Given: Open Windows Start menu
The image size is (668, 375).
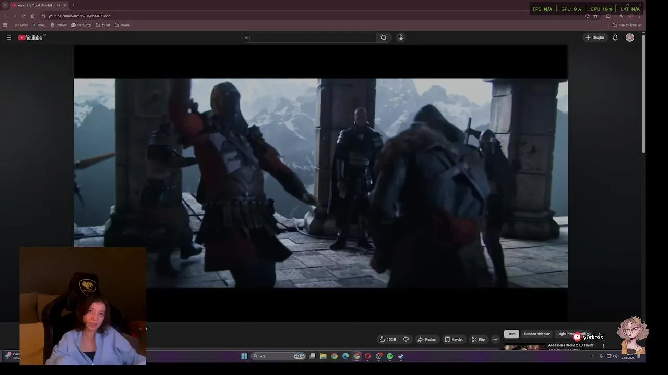Looking at the screenshot, I should pos(244,356).
